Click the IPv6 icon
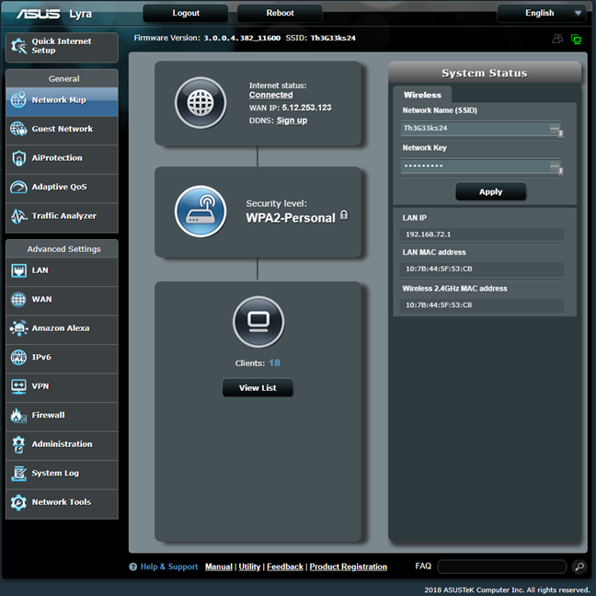This screenshot has height=596, width=596. point(18,357)
